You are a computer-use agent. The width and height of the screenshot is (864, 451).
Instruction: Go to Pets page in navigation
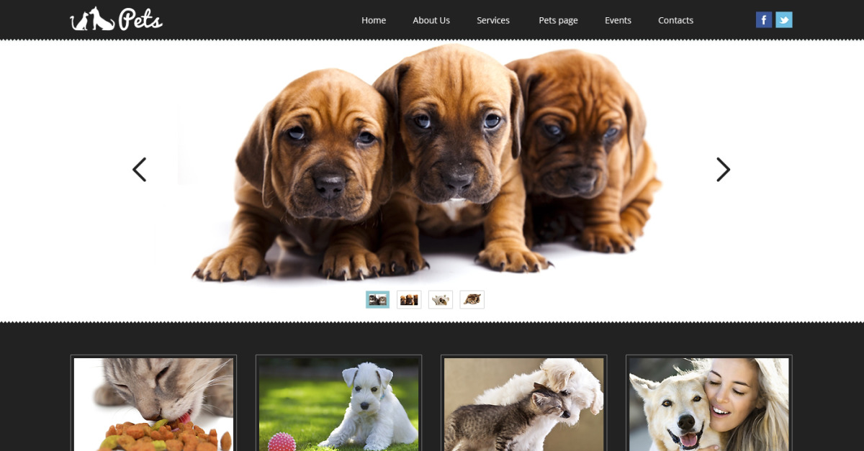pyautogui.click(x=558, y=20)
